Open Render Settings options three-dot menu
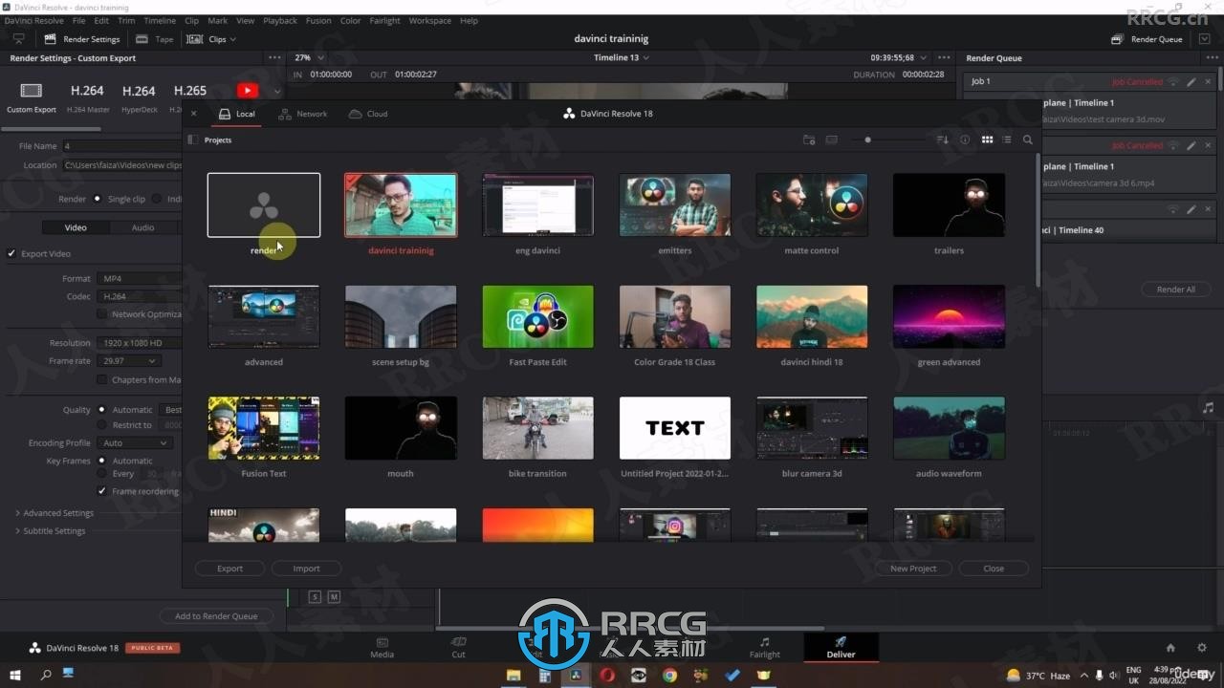The width and height of the screenshot is (1224, 688). (x=274, y=58)
